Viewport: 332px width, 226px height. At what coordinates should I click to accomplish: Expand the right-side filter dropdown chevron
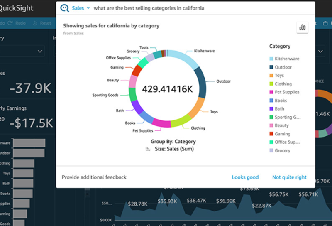pyautogui.click(x=320, y=51)
